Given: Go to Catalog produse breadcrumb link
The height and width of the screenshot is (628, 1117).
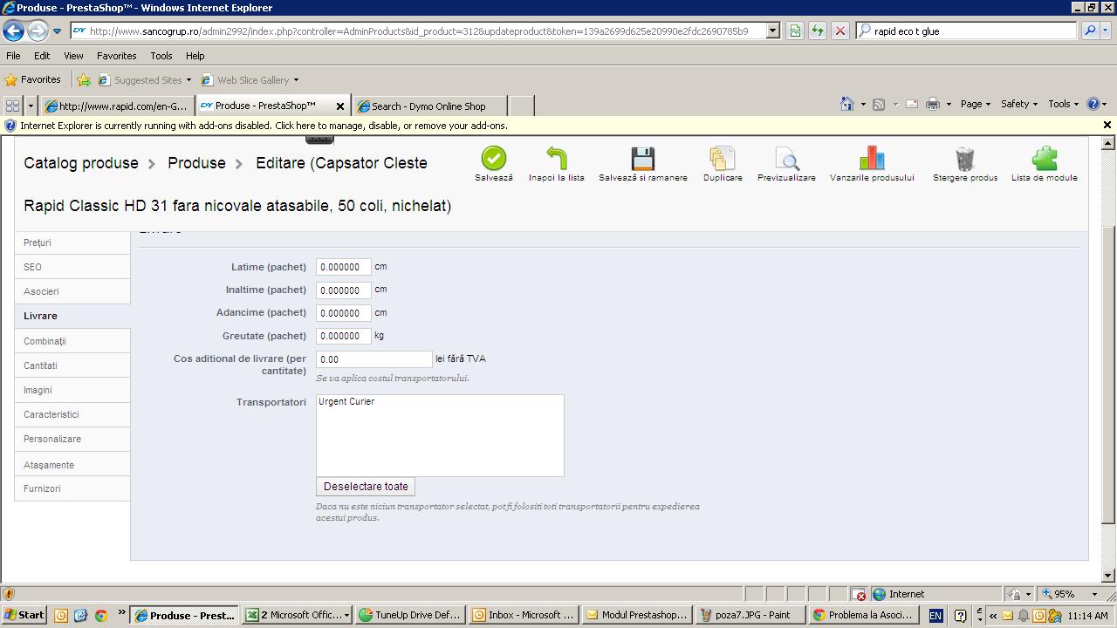Looking at the screenshot, I should pos(81,163).
